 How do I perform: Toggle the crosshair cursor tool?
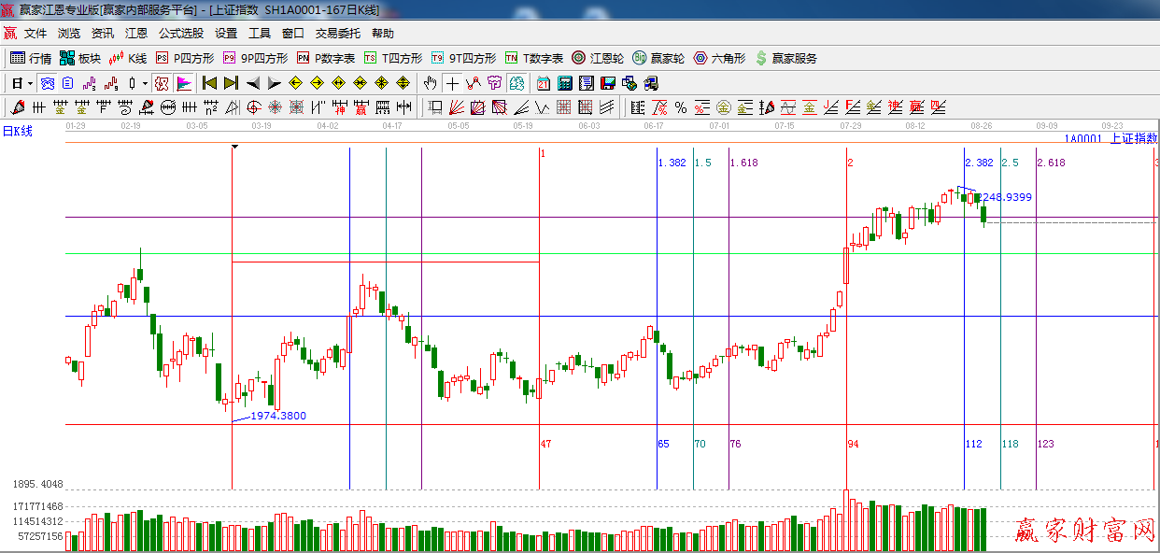[452, 83]
